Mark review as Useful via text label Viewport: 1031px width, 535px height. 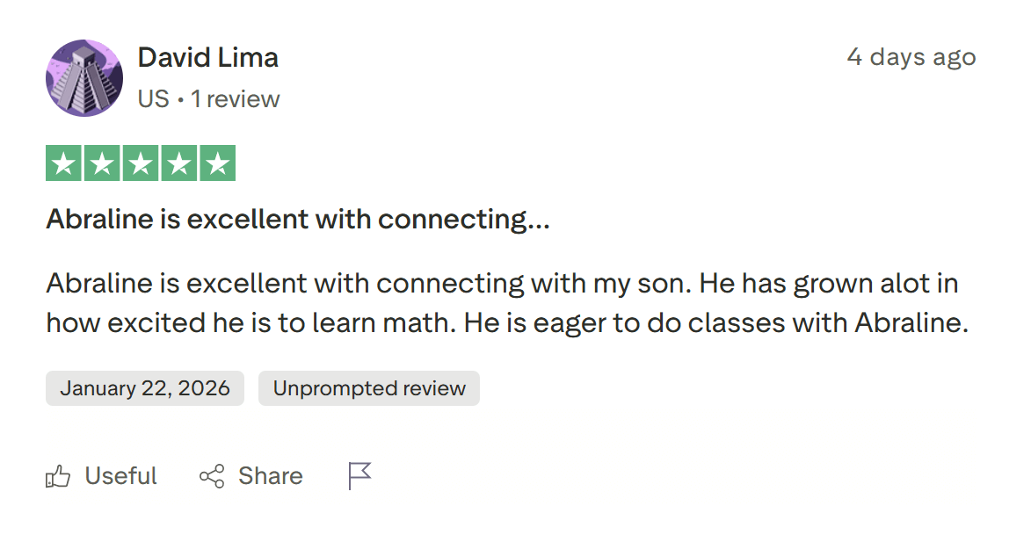121,476
